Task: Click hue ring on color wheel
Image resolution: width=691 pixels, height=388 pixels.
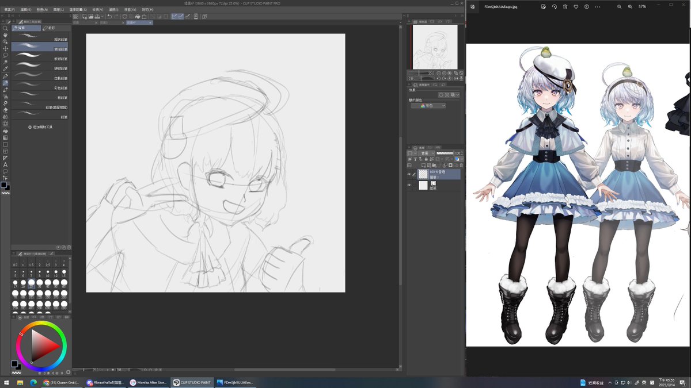Action: 41,323
